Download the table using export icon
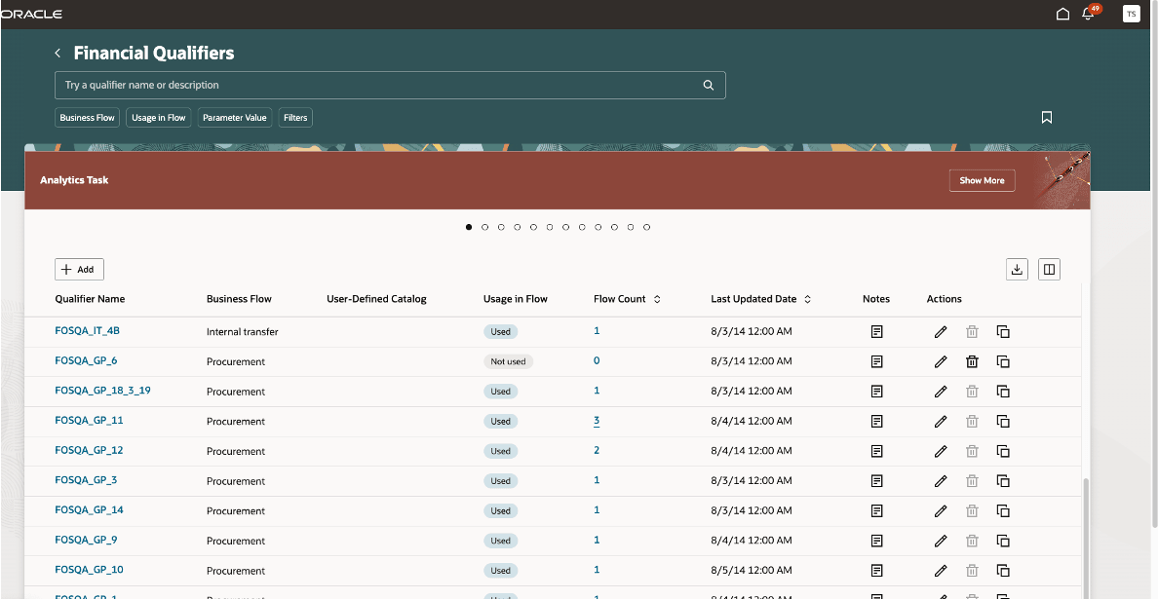 1017,270
